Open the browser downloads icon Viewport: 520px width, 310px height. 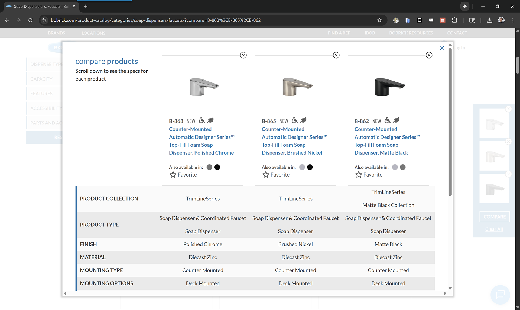click(x=489, y=20)
